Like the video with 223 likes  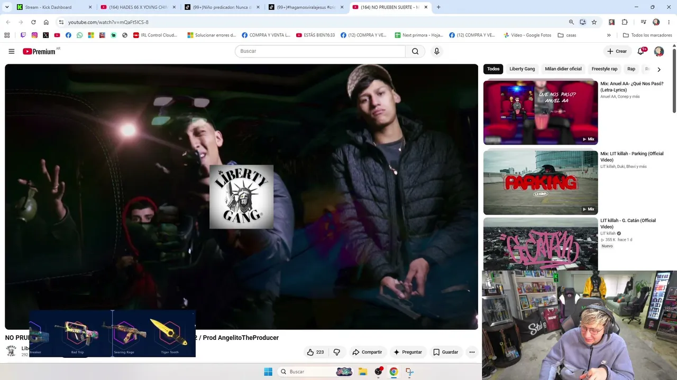(x=316, y=352)
